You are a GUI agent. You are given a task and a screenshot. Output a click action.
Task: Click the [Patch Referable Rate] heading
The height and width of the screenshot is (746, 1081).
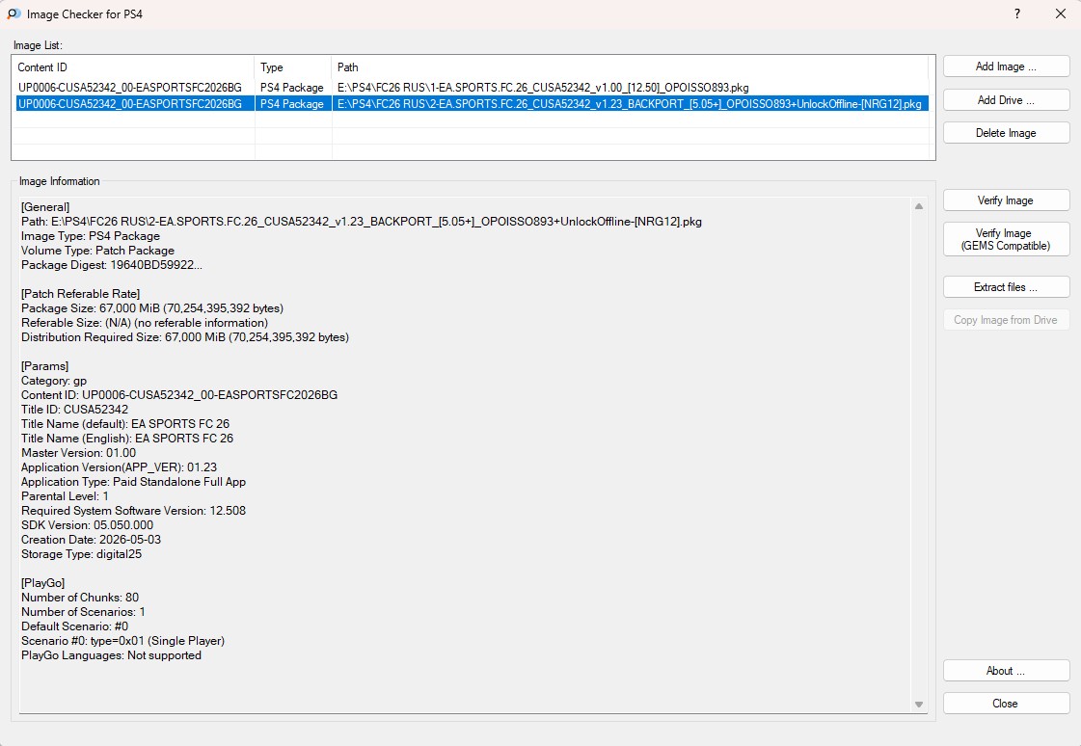point(81,294)
